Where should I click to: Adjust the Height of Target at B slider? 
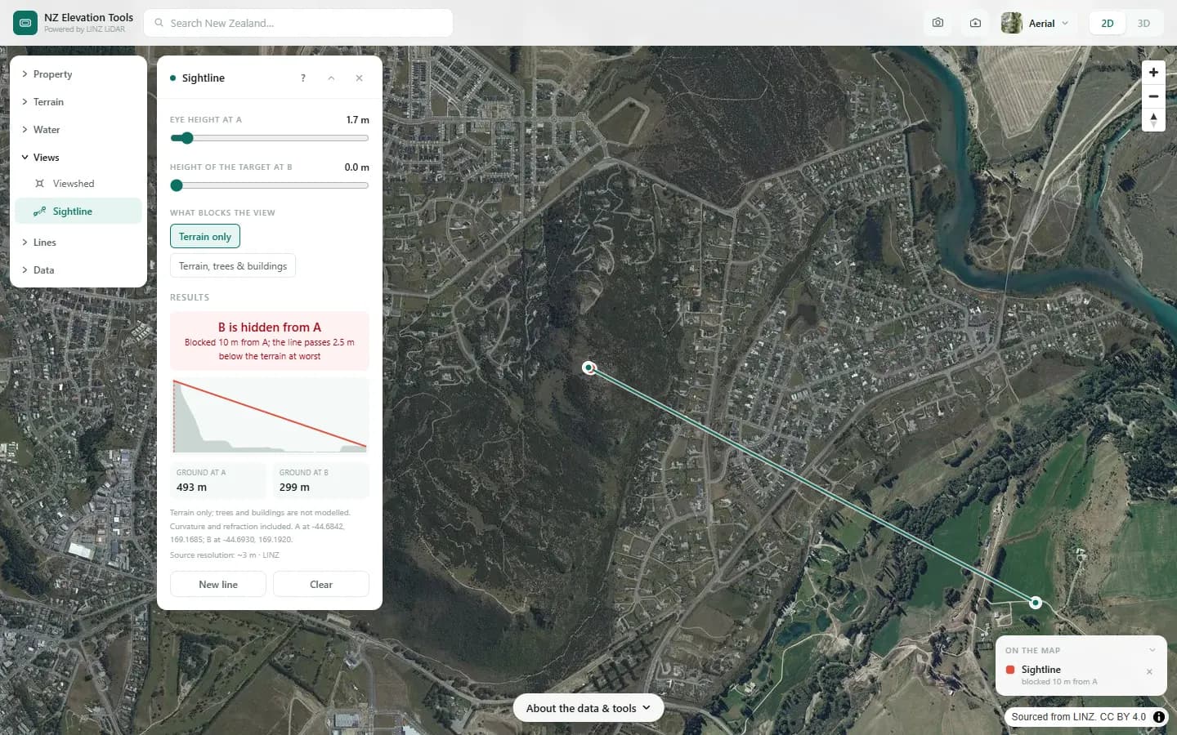270,185
